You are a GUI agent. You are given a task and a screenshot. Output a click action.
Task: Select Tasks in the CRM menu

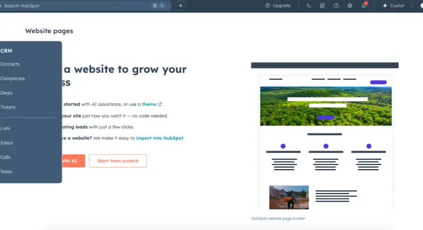(x=6, y=172)
